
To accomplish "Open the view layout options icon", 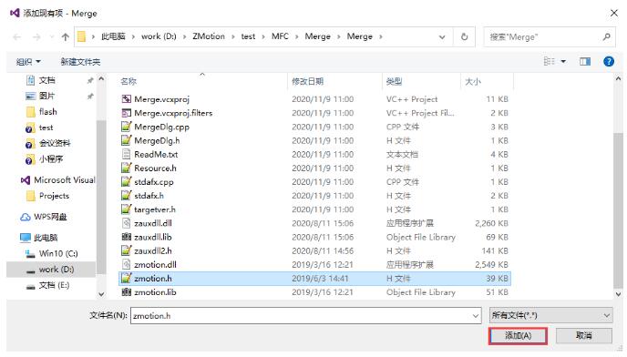I will coord(550,61).
